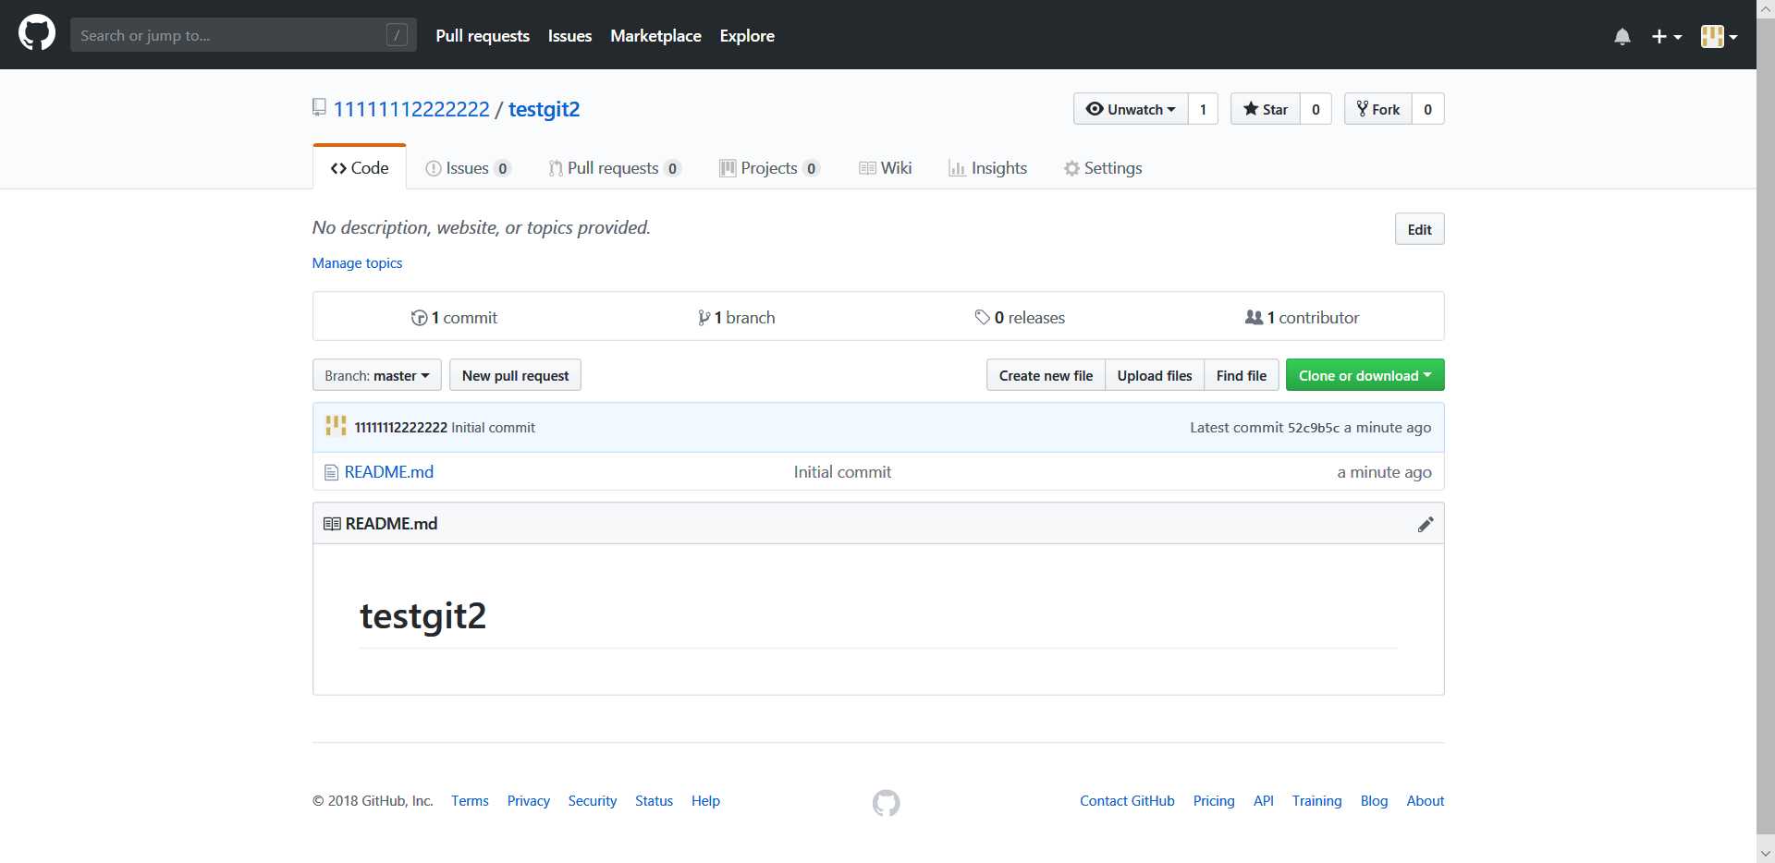1775x863 pixels.
Task: Open Pull requests in the top navigation
Action: coord(483,36)
